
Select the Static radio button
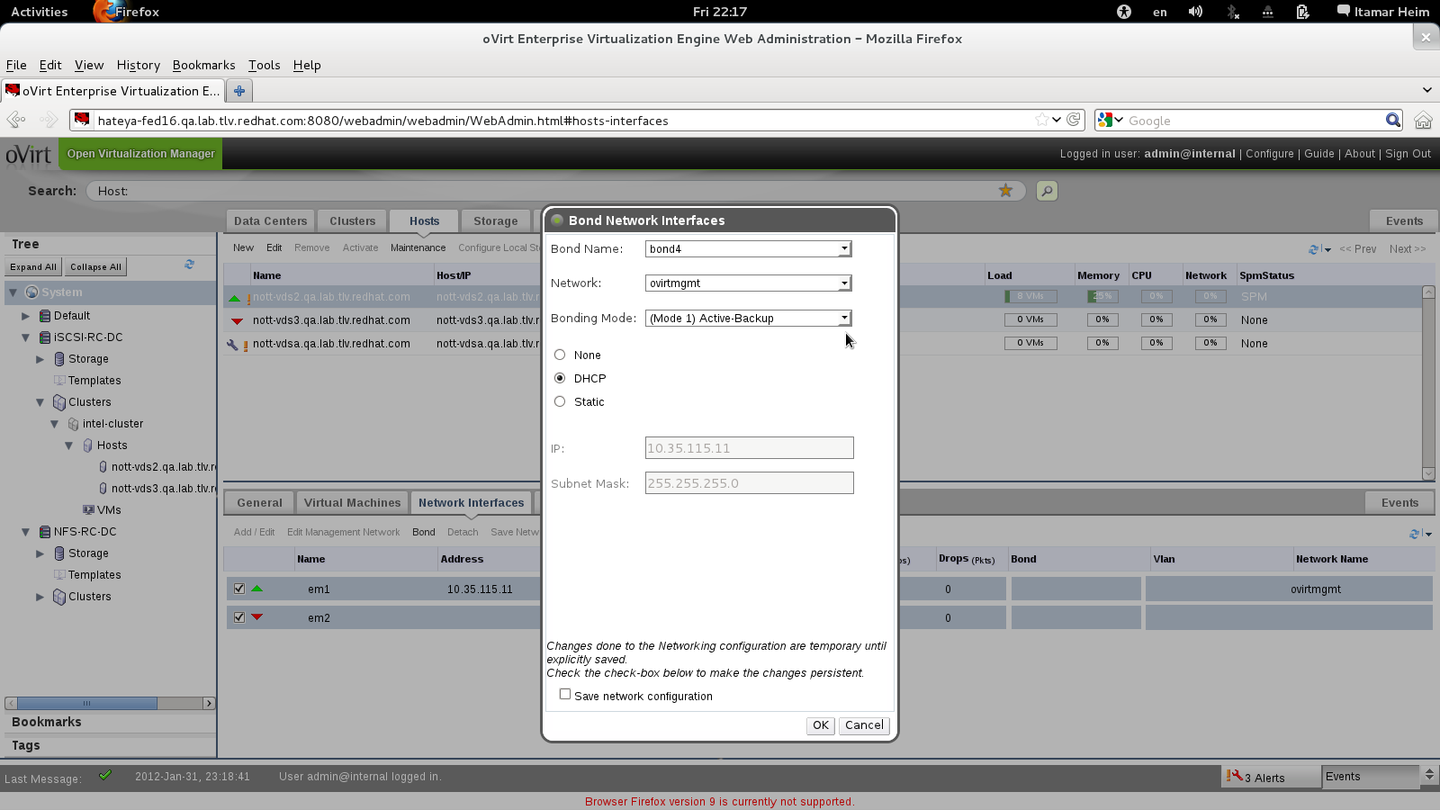click(x=560, y=401)
